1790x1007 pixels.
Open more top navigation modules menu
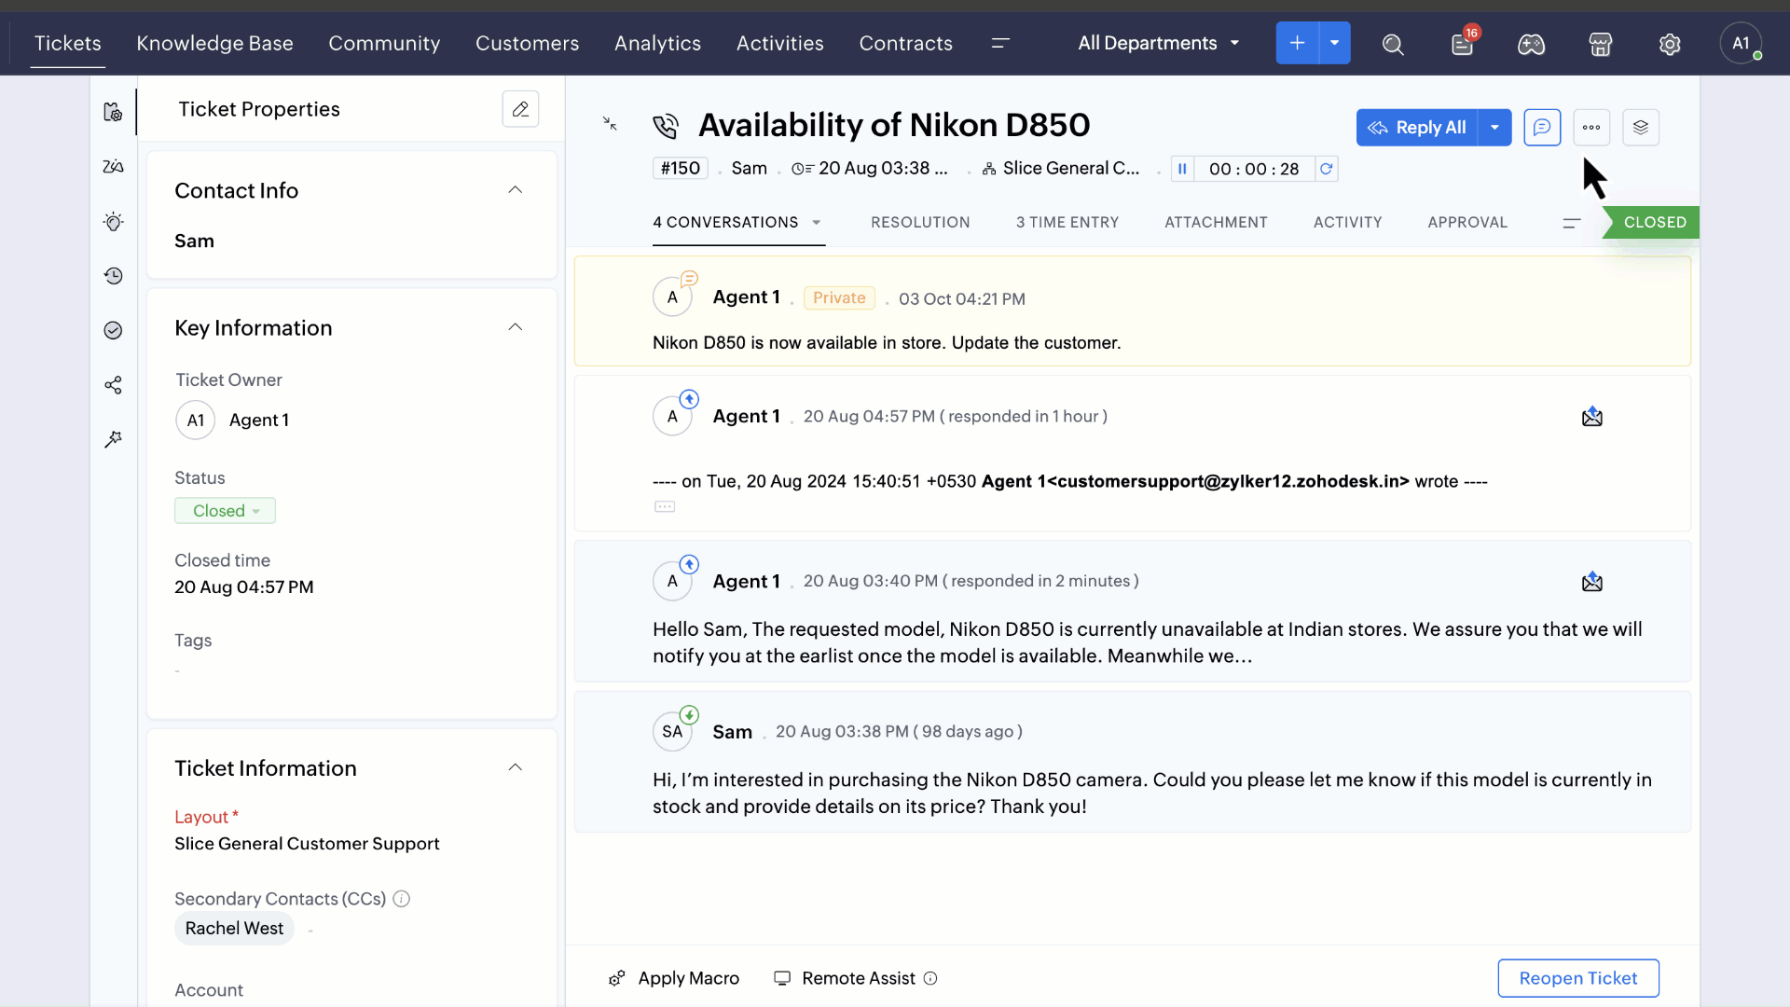1000,44
